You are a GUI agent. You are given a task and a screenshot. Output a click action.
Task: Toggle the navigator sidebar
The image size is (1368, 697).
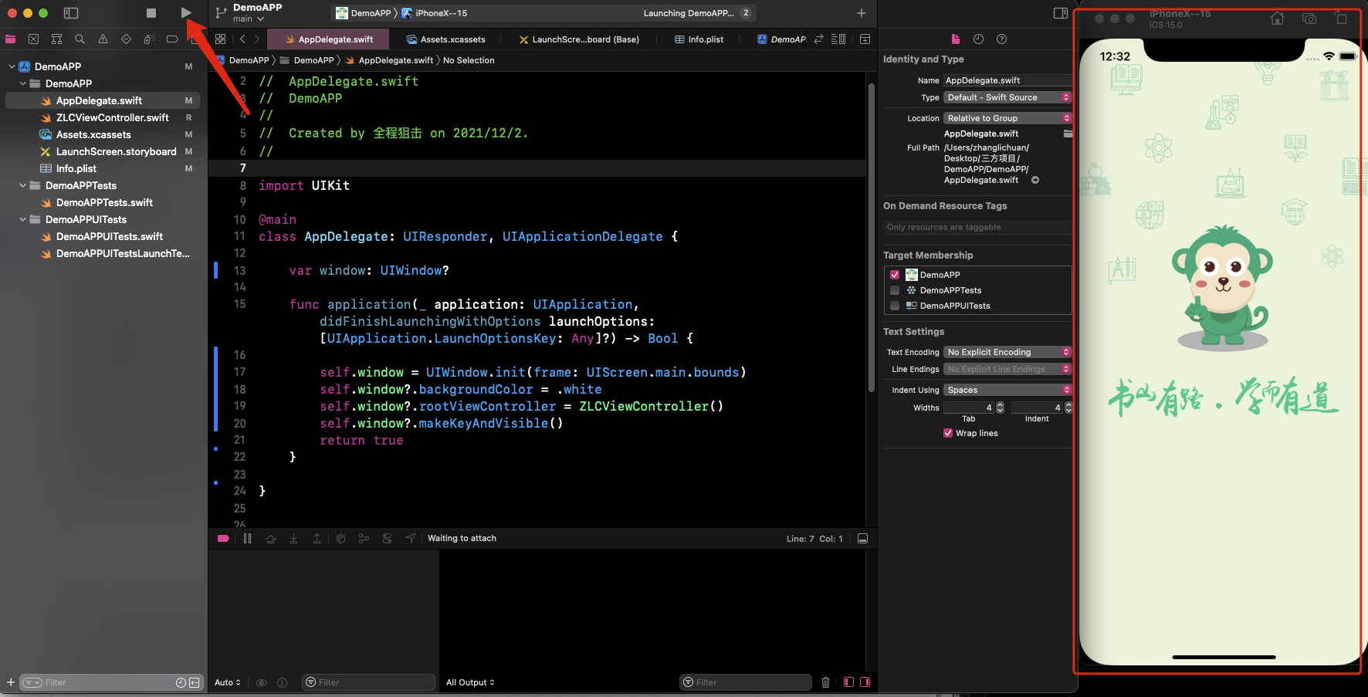point(71,13)
